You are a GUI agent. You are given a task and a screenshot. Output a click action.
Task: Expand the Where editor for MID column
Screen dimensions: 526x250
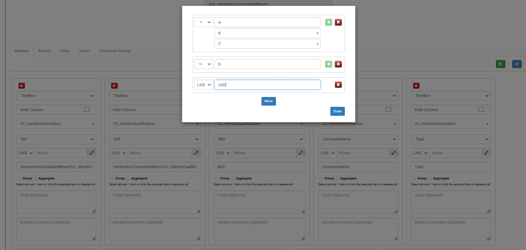tap(301, 153)
